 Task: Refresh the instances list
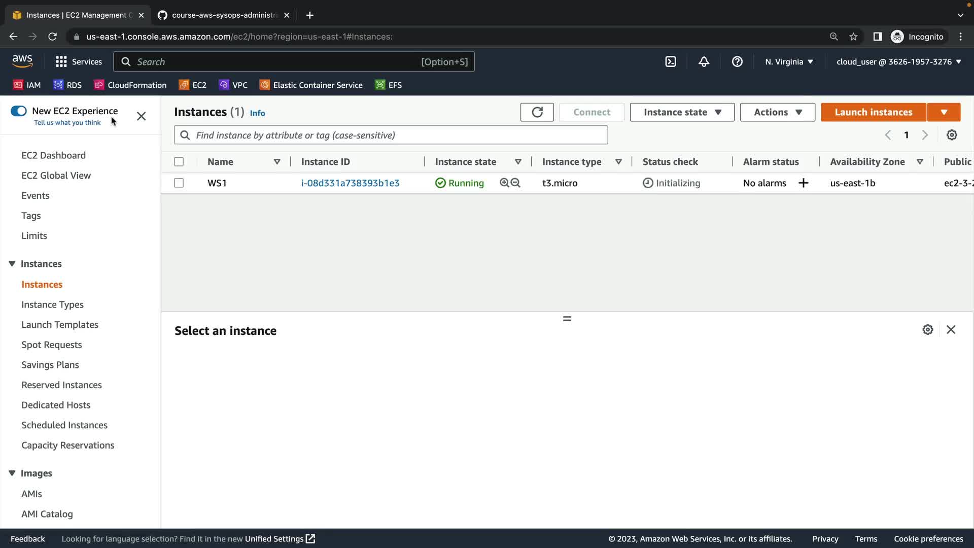coord(537,112)
